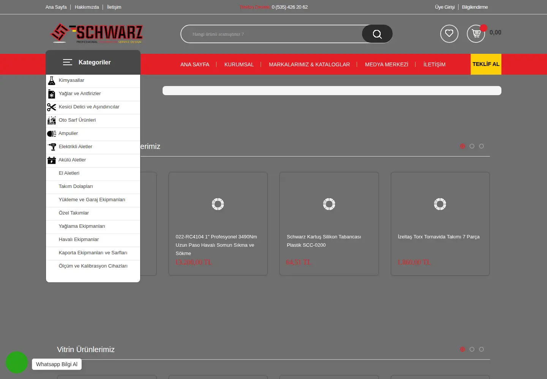This screenshot has height=379, width=547.
Task: Focus the product search field
Action: [x=272, y=34]
